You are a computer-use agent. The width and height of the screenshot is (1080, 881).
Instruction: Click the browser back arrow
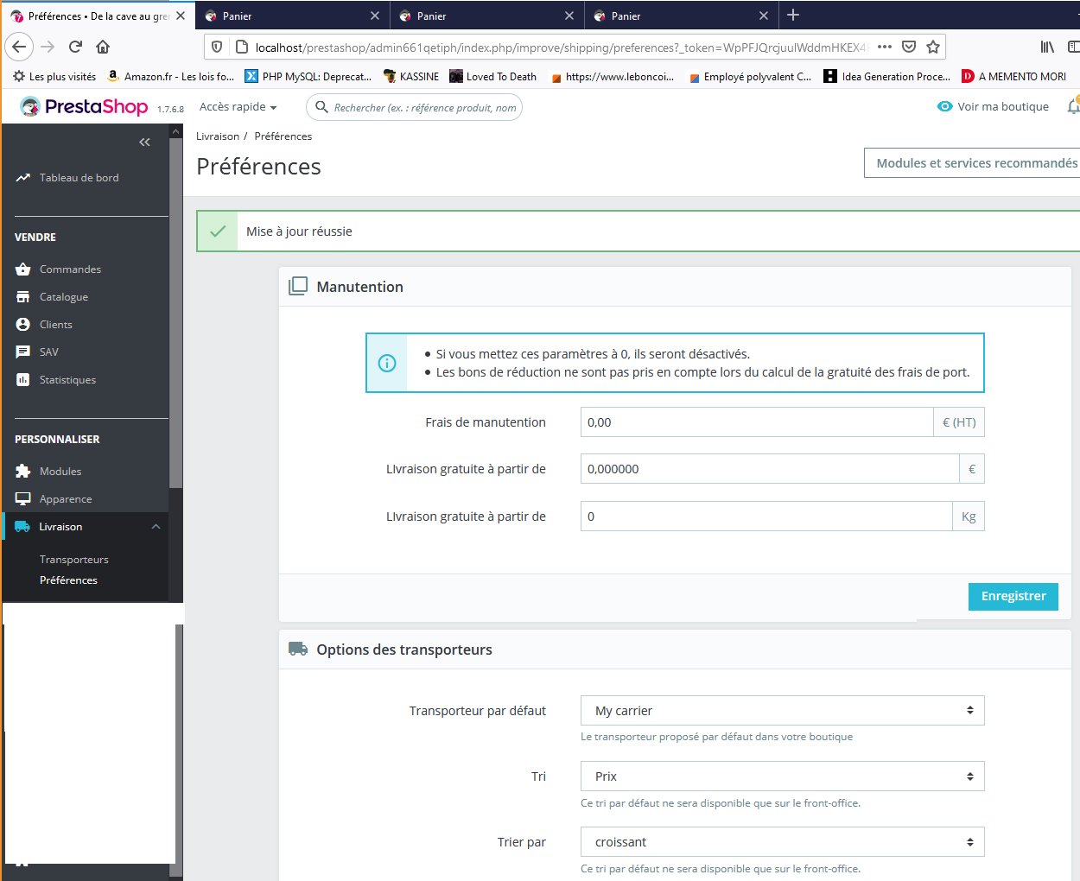[19, 47]
